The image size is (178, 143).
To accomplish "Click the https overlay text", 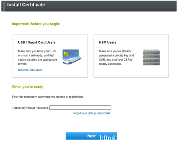I will coord(108,137).
